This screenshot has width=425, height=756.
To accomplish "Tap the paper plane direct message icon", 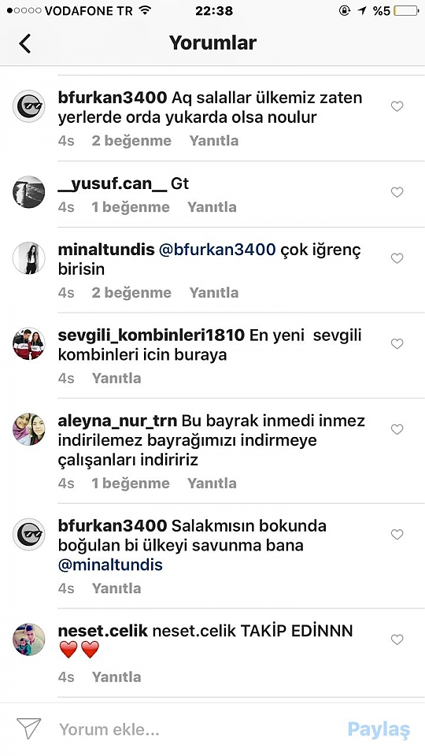I will point(28,728).
